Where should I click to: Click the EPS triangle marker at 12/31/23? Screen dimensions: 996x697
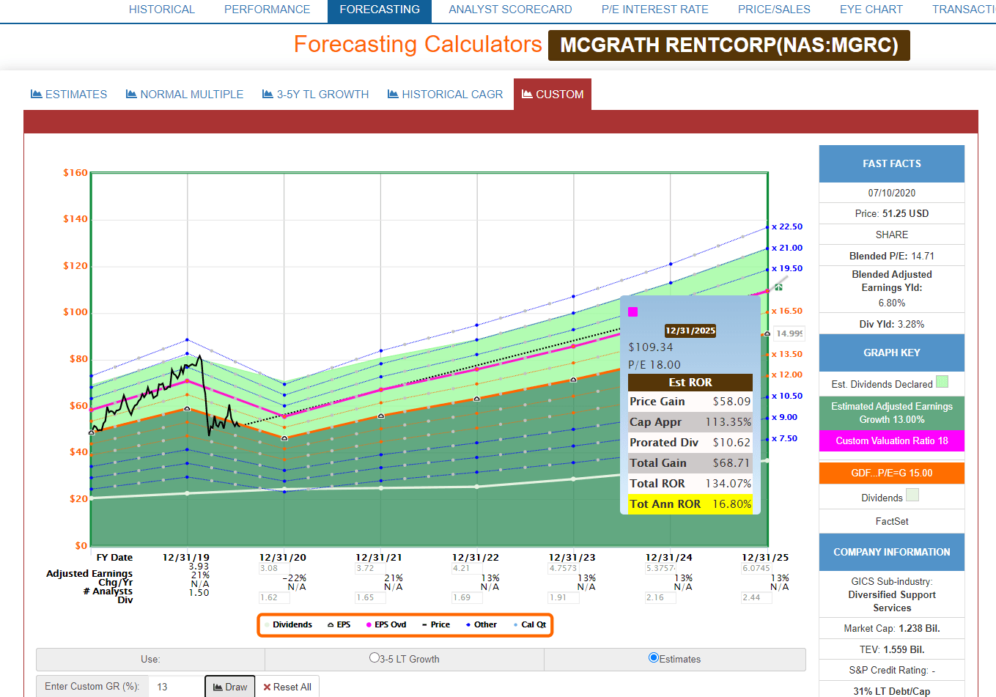point(574,380)
